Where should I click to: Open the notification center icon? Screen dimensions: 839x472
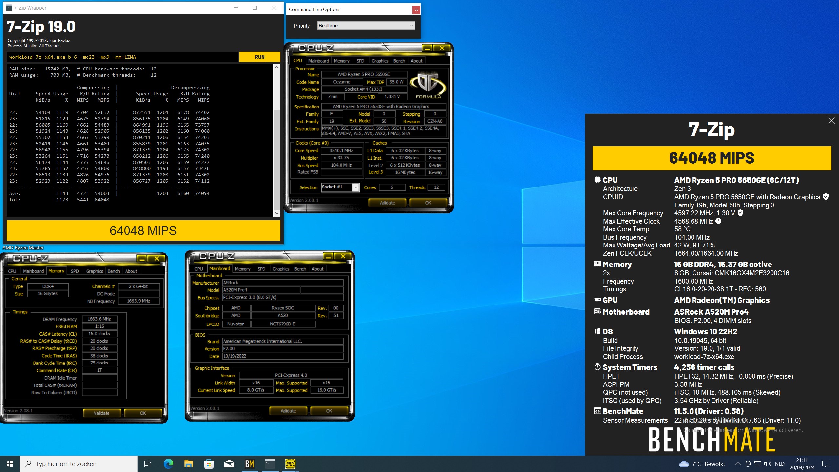pyautogui.click(x=826, y=464)
